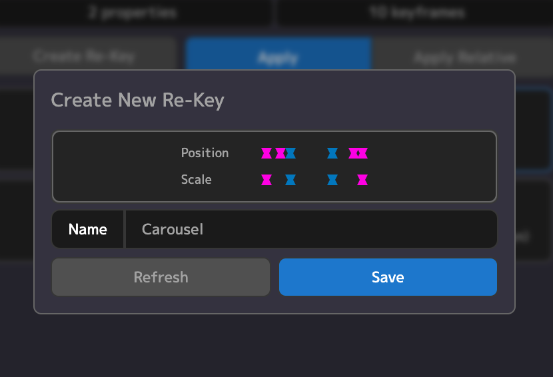Click the 2 properties counter

[x=133, y=13]
